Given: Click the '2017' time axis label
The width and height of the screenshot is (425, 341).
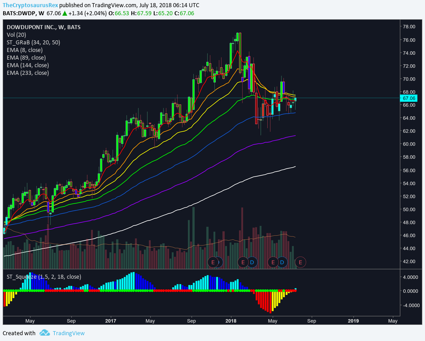Looking at the screenshot, I should [110, 321].
